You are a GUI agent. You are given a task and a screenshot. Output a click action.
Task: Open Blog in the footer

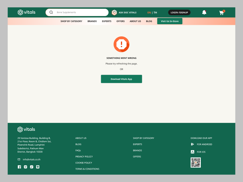(x=78, y=144)
